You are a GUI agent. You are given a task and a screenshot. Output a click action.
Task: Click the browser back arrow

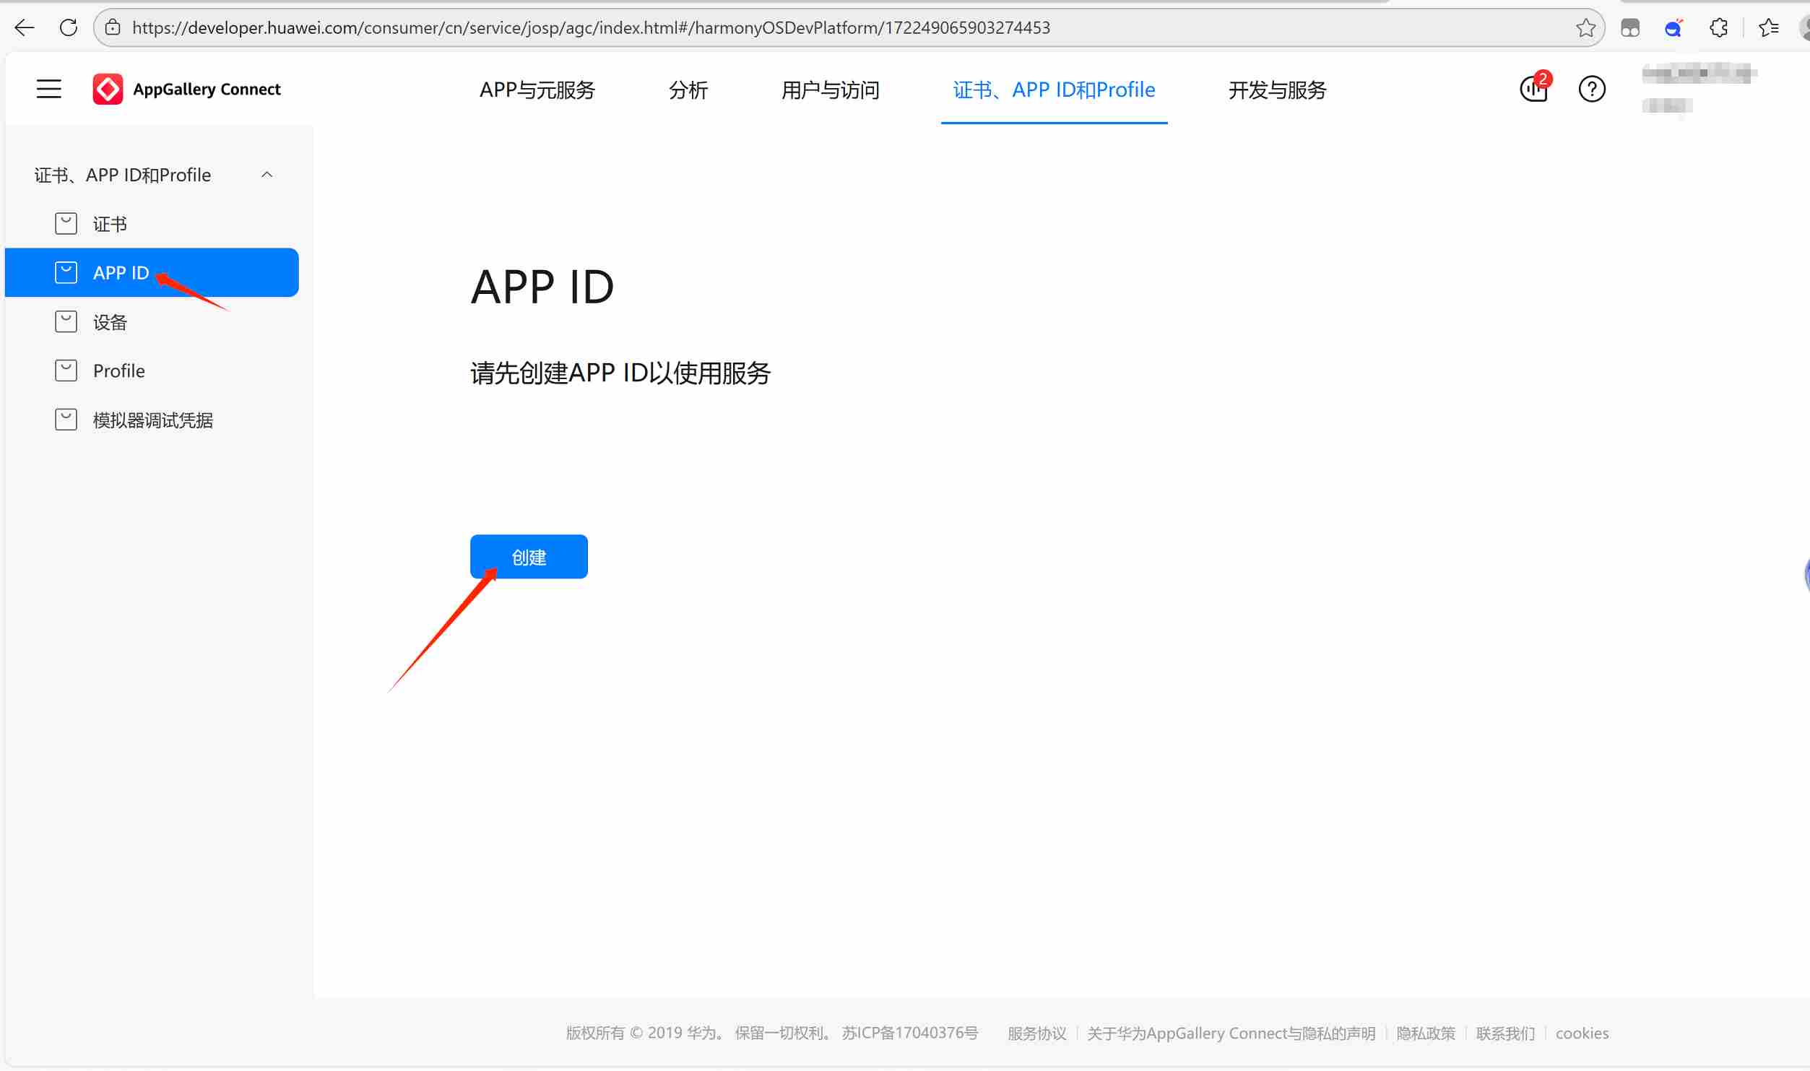coord(25,27)
